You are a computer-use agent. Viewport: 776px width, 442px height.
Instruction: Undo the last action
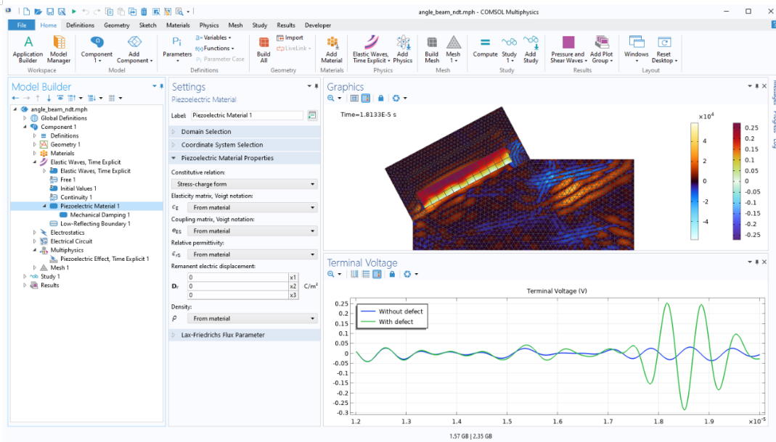[x=86, y=12]
